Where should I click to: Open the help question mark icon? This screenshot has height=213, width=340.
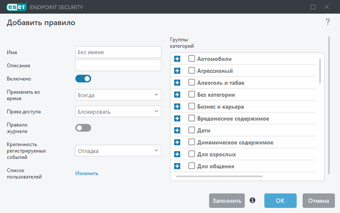(328, 22)
